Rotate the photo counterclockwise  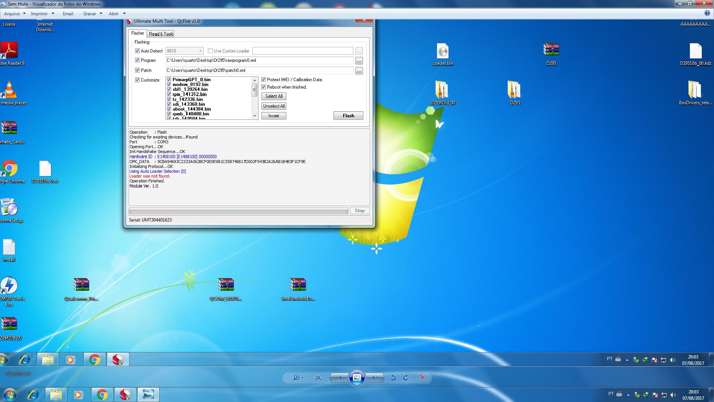393,377
